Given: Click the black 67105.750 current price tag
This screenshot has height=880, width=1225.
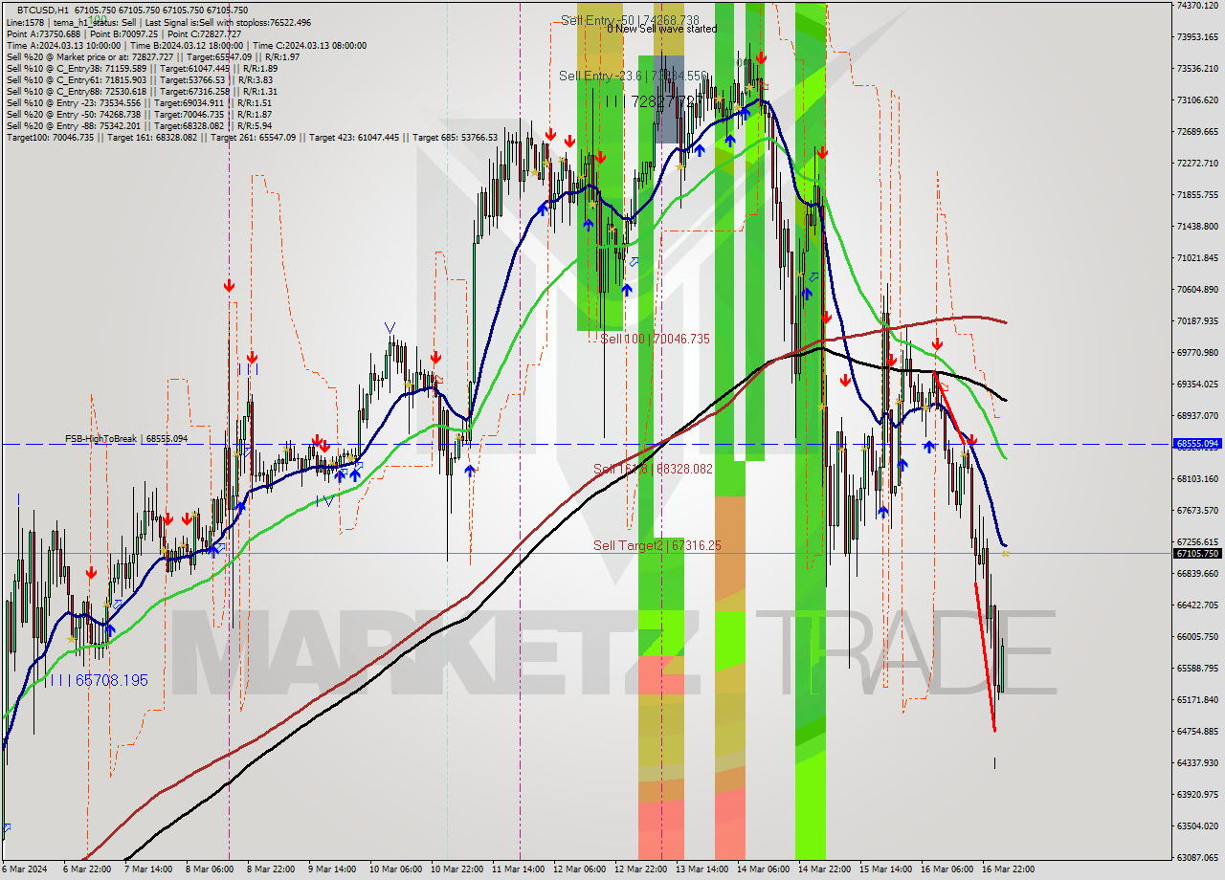Looking at the screenshot, I should coord(1197,553).
